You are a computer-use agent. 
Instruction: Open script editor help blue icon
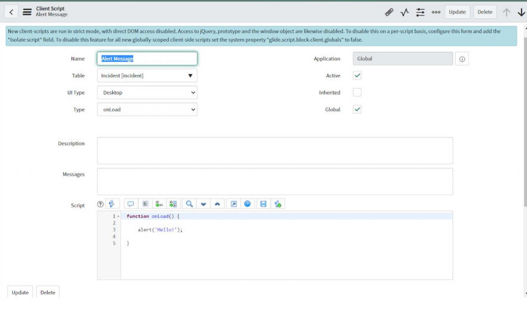pos(247,204)
